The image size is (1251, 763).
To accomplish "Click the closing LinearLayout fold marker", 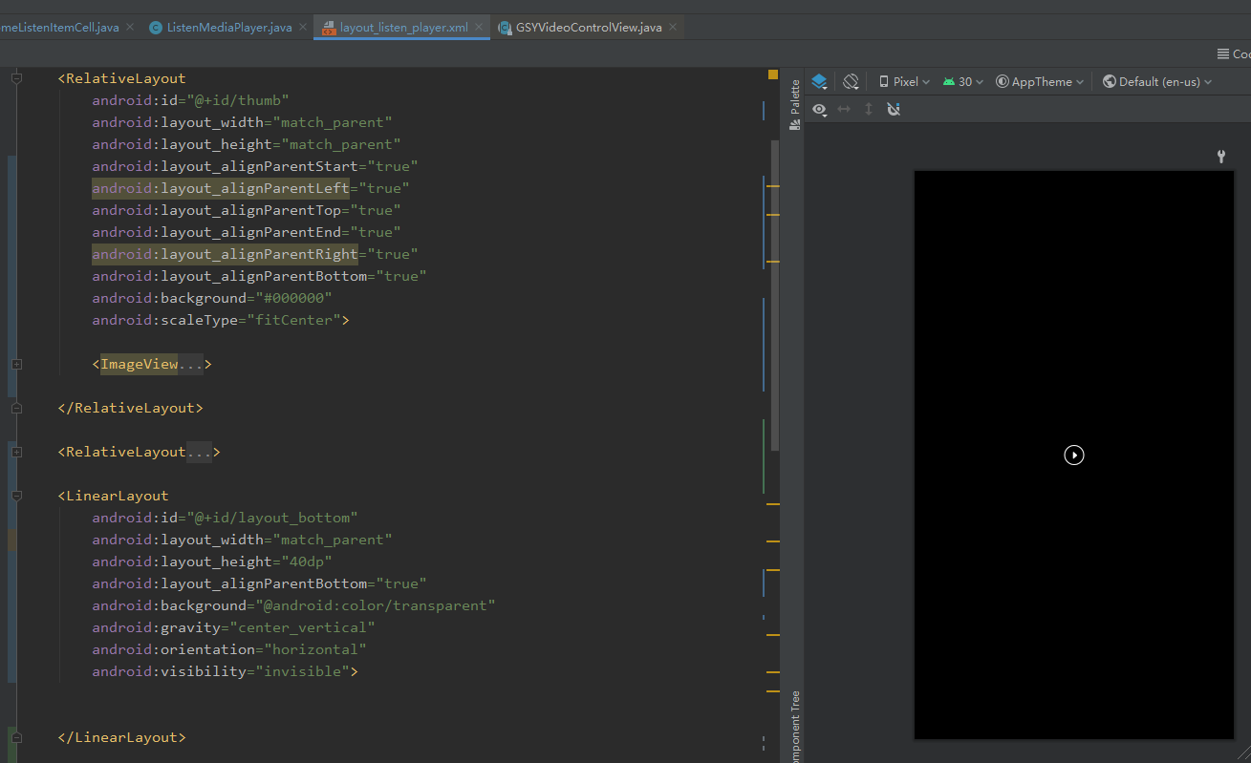I will 16,737.
